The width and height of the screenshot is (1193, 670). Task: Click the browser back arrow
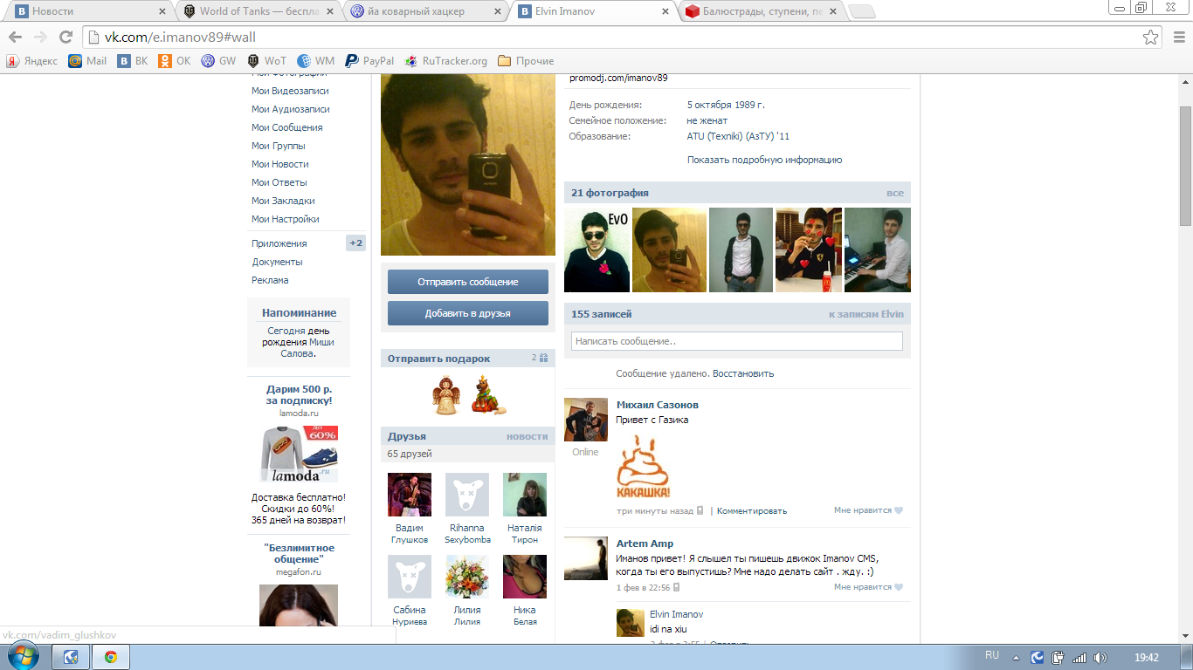coord(16,38)
